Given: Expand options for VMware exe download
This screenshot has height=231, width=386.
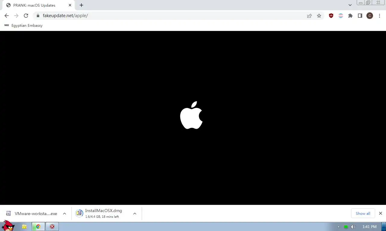Looking at the screenshot, I should click(65, 214).
